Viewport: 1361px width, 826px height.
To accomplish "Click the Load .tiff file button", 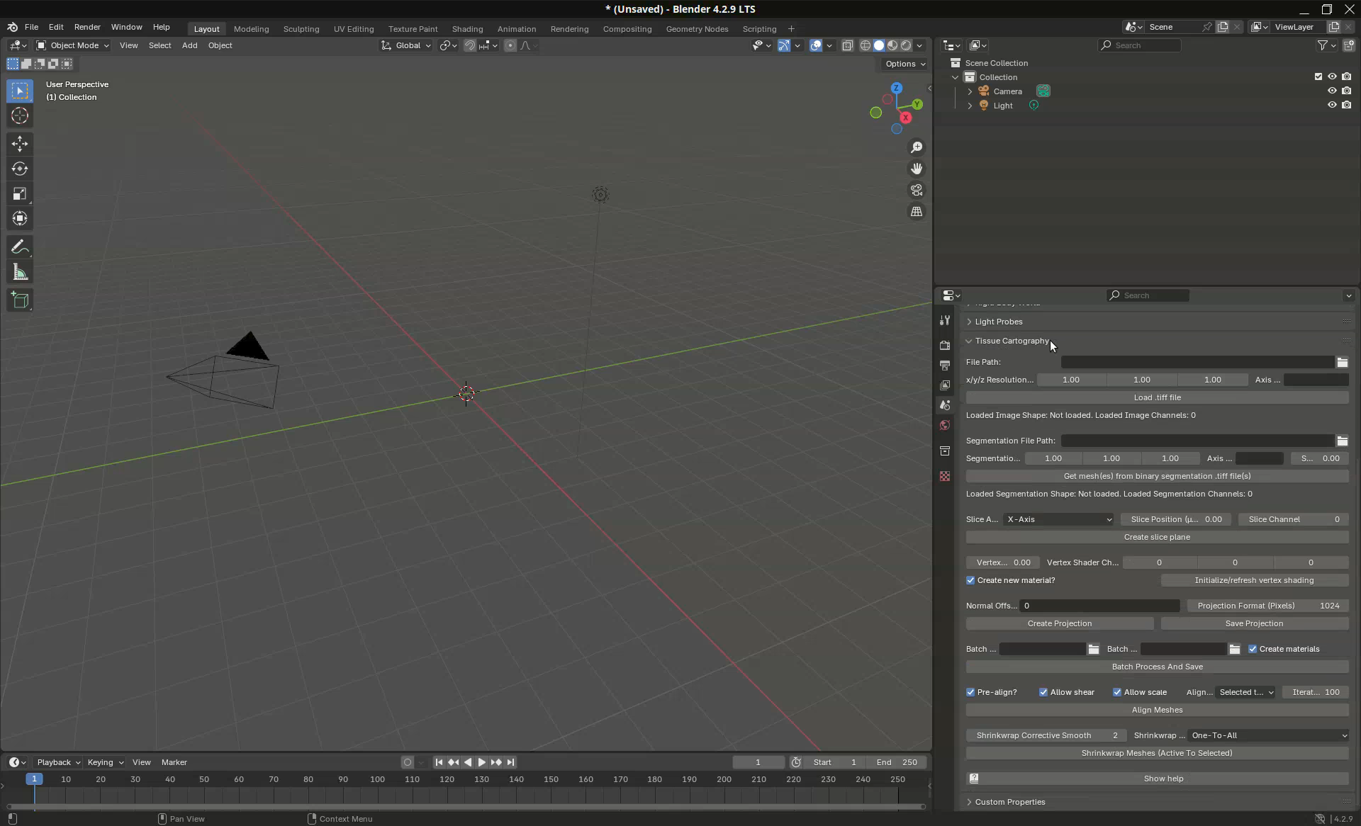I will coord(1157,397).
